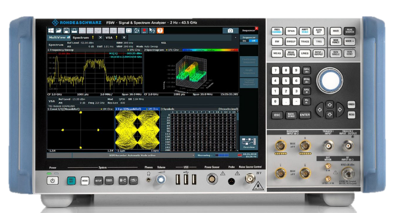Take a screenshot with the camera icon
The height and width of the screenshot is (213, 393).
tap(230, 31)
